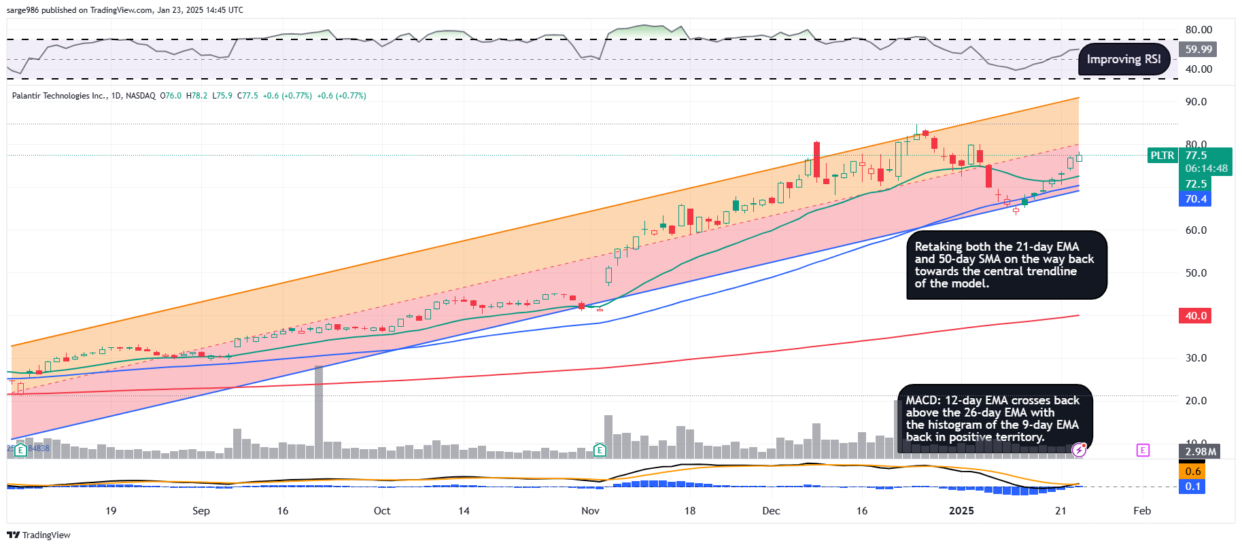Image resolution: width=1242 pixels, height=547 pixels.
Task: Click the green PLTR symbol tag
Action: point(1162,156)
